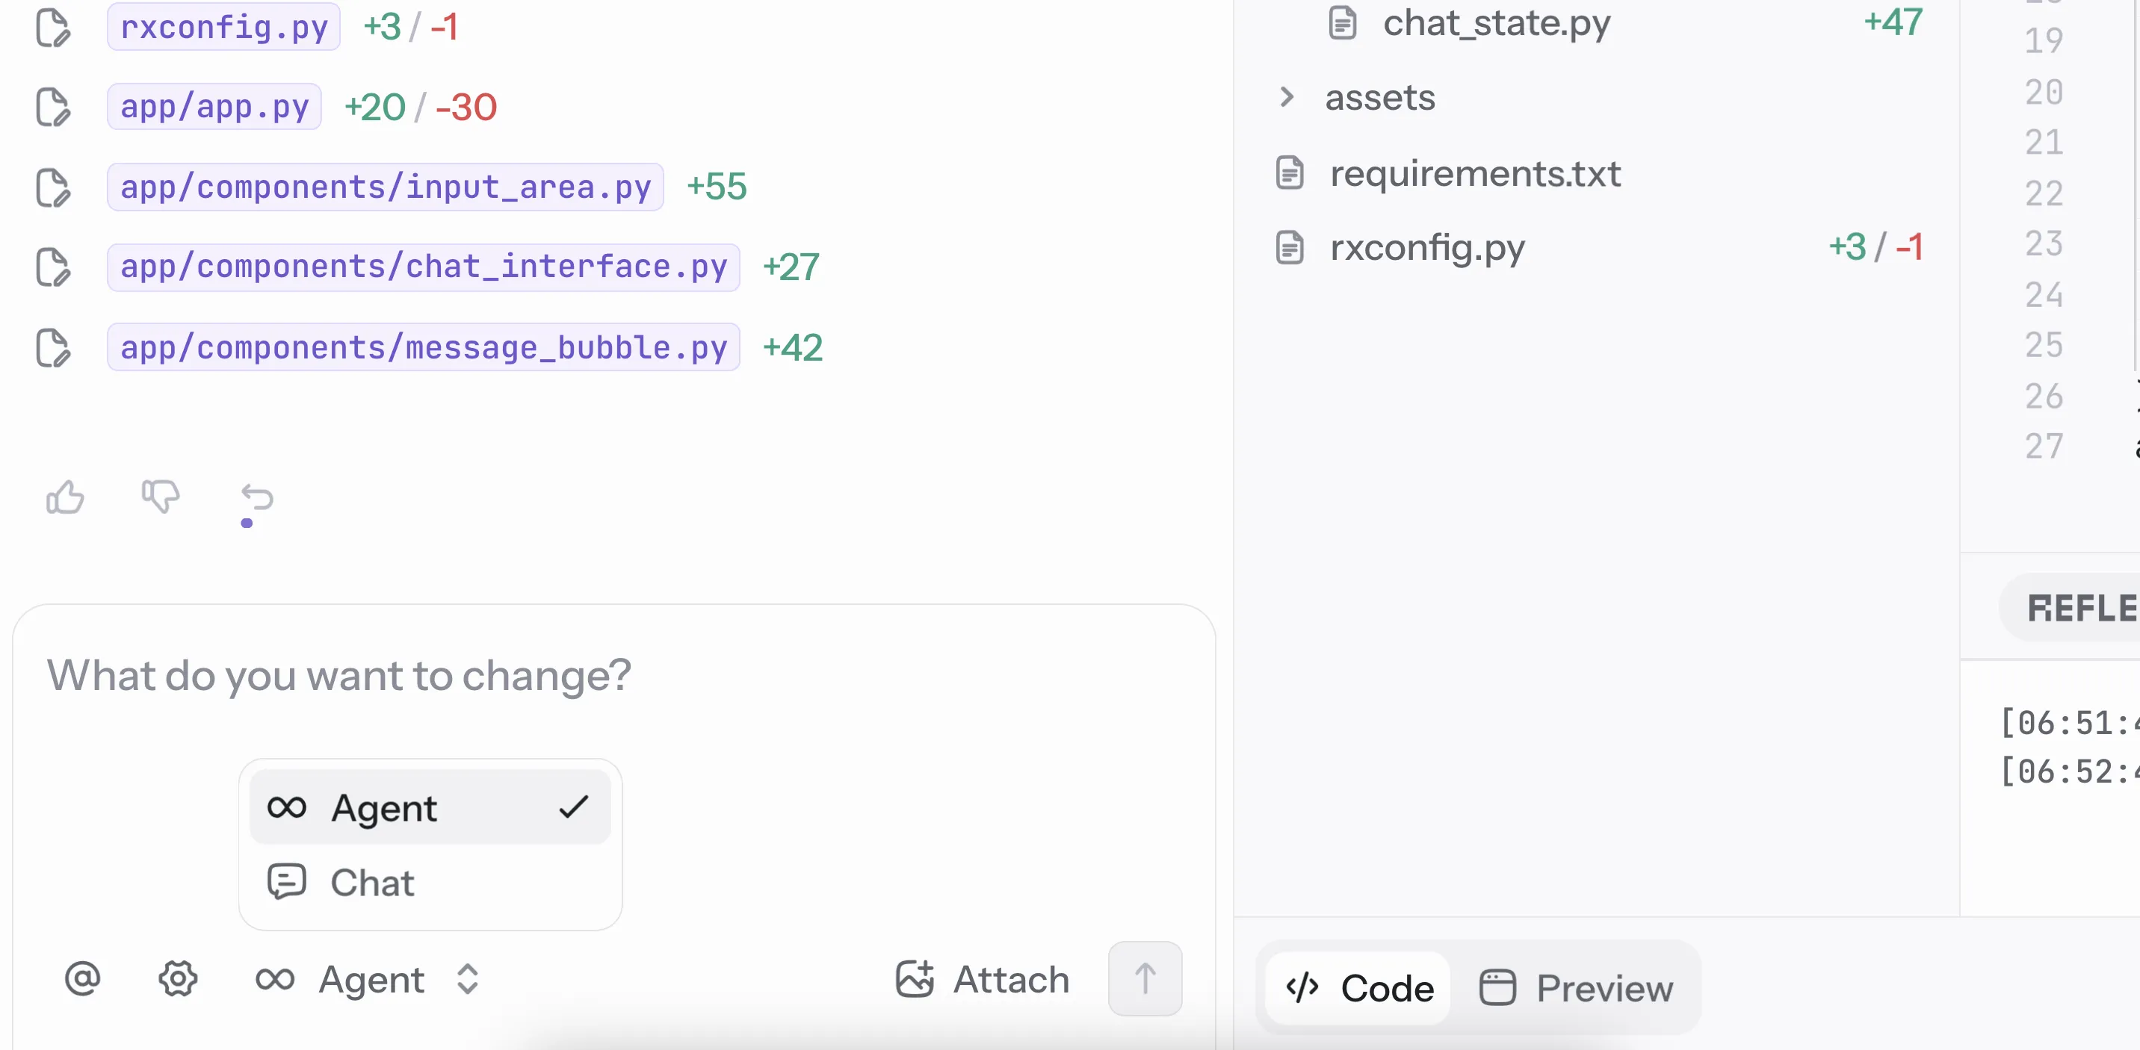
Task: Switch to the Code view
Action: click(1359, 988)
